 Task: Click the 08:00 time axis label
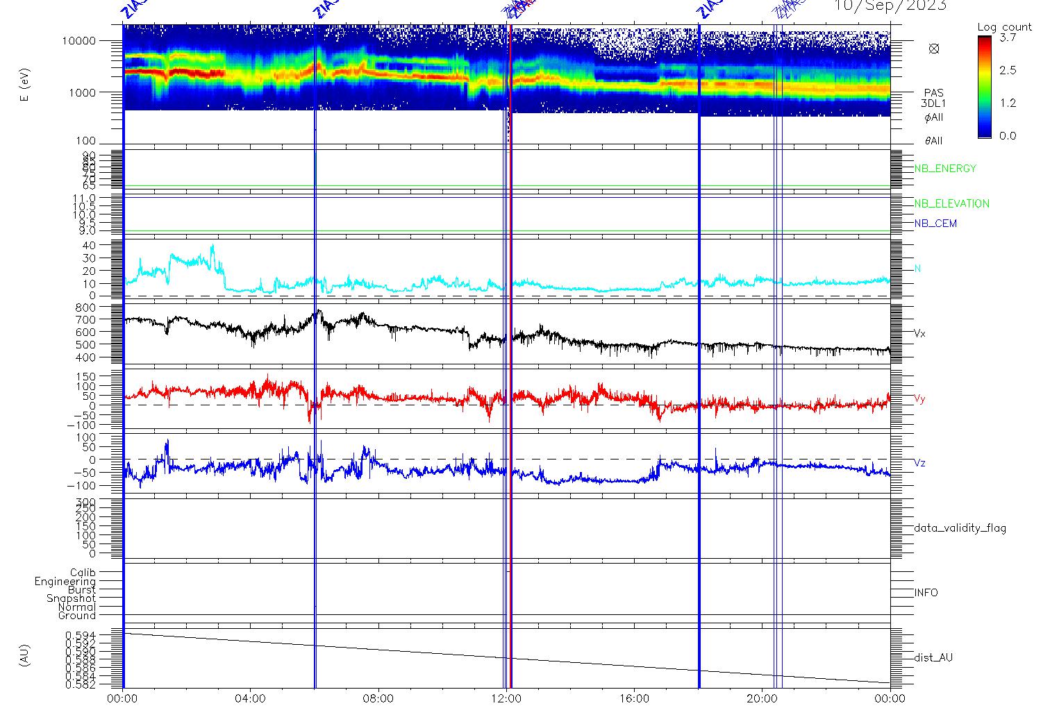pyautogui.click(x=378, y=699)
